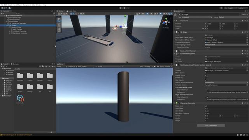Select Directional Light in the Hierarchy
249x140 pixels.
pos(15,17)
